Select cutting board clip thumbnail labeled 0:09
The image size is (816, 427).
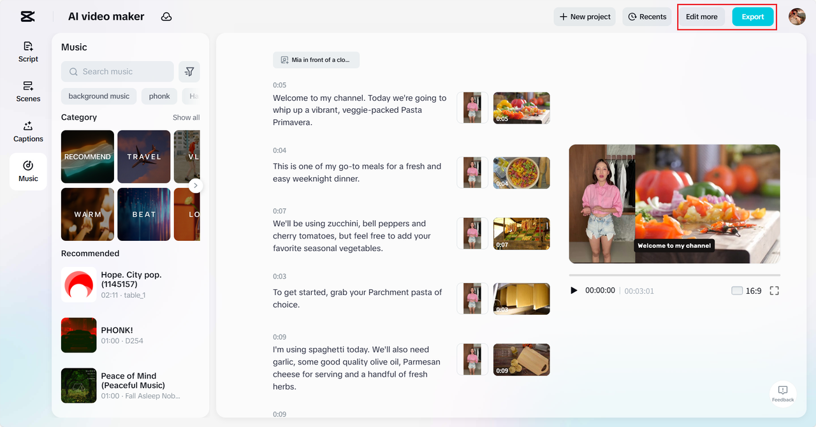pos(521,359)
